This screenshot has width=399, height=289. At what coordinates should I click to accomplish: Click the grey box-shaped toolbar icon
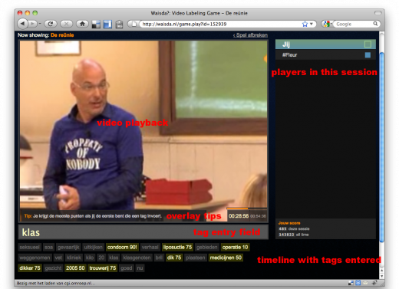(119, 25)
